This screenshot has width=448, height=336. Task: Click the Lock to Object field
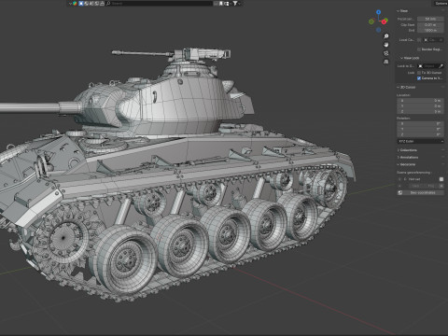click(430, 66)
